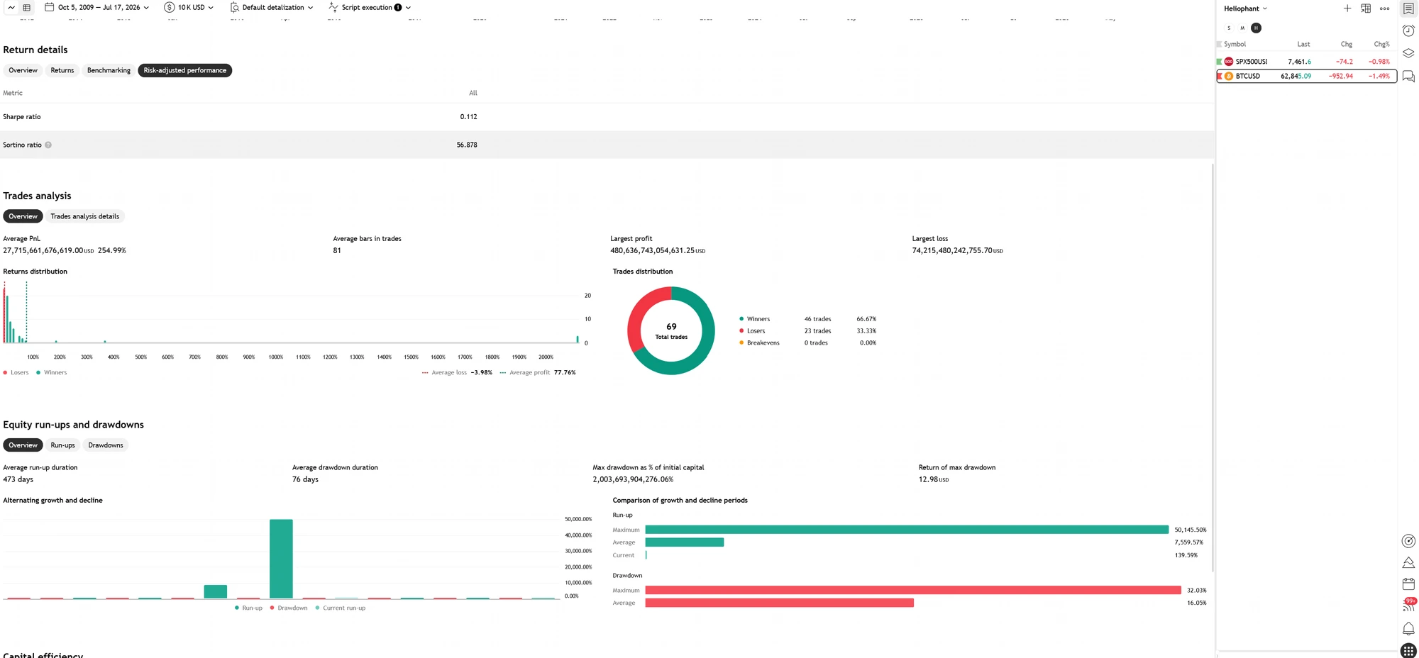Click the red flag on the BTCUSD row
Image resolution: width=1419 pixels, height=658 pixels.
pos(1219,76)
